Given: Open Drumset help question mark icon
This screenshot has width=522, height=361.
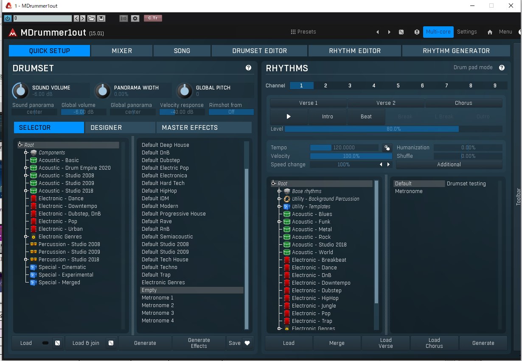Looking at the screenshot, I should coord(248,68).
